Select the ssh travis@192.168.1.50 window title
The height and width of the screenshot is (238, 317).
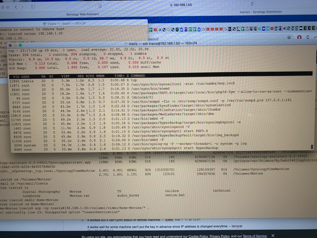click(163, 43)
